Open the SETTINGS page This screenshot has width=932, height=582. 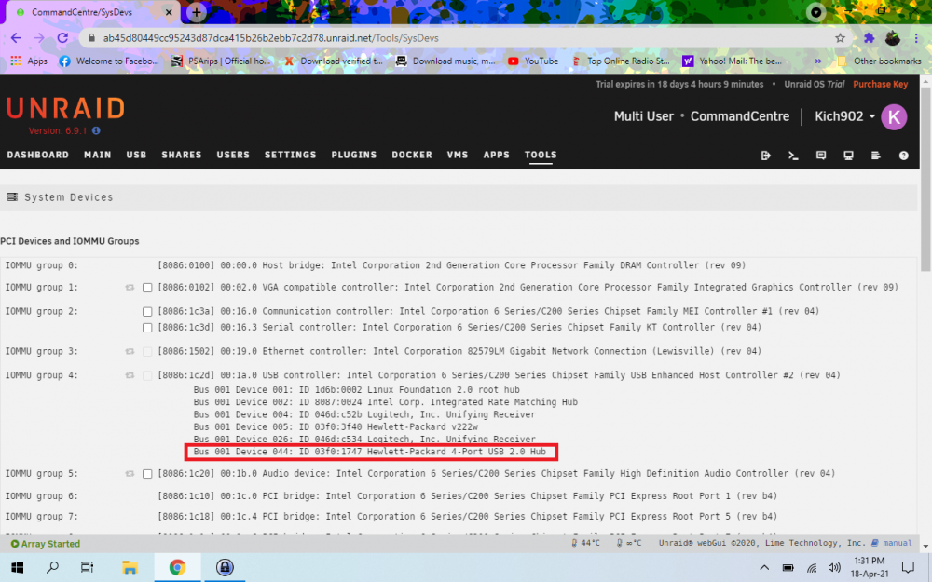coord(291,155)
